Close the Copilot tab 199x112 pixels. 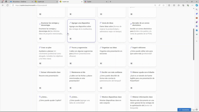tap(106, 2)
